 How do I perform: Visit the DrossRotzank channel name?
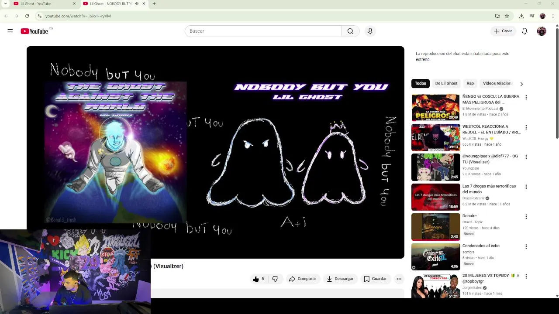click(x=473, y=198)
